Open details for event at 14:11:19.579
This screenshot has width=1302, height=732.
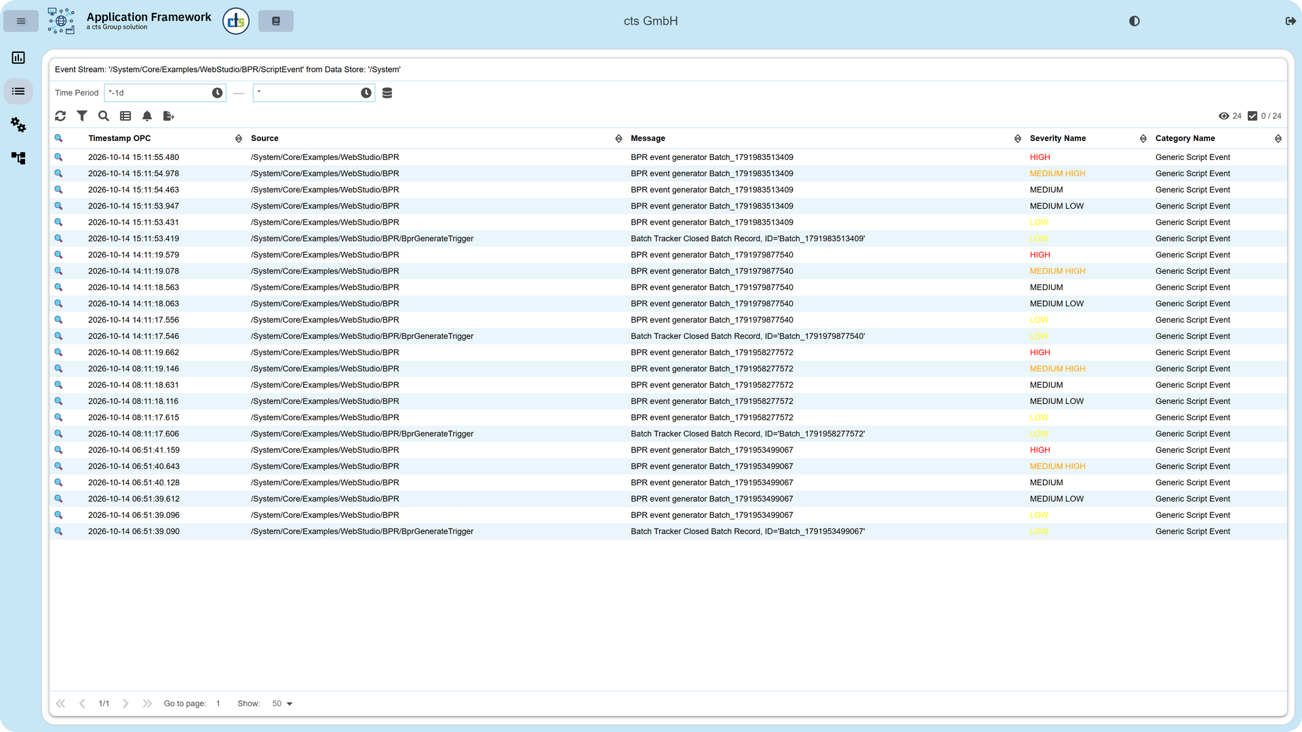58,255
